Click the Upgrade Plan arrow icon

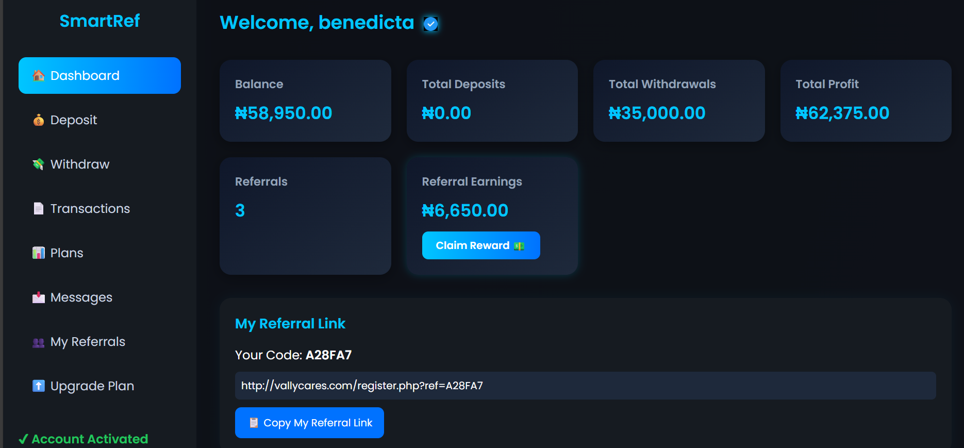click(39, 386)
